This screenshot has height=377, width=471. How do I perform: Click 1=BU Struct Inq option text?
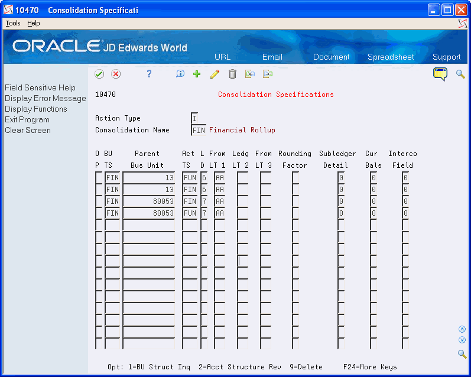click(159, 367)
